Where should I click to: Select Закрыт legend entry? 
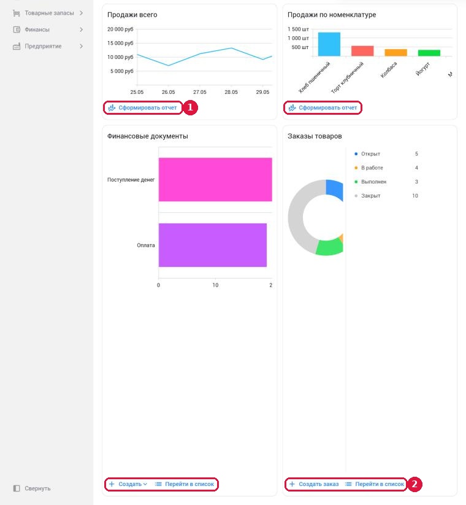(x=386, y=196)
